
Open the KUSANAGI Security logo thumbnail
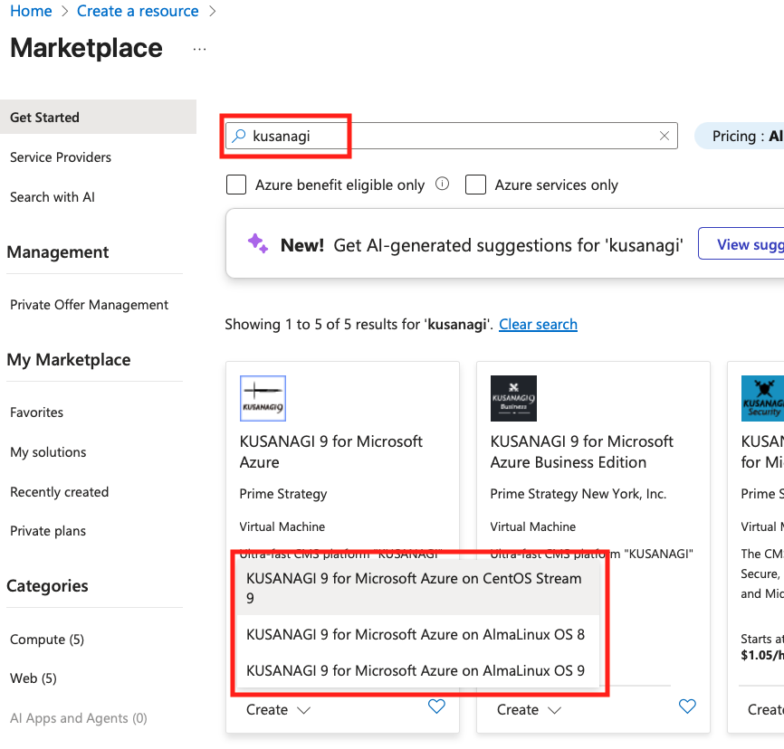pyautogui.click(x=762, y=398)
